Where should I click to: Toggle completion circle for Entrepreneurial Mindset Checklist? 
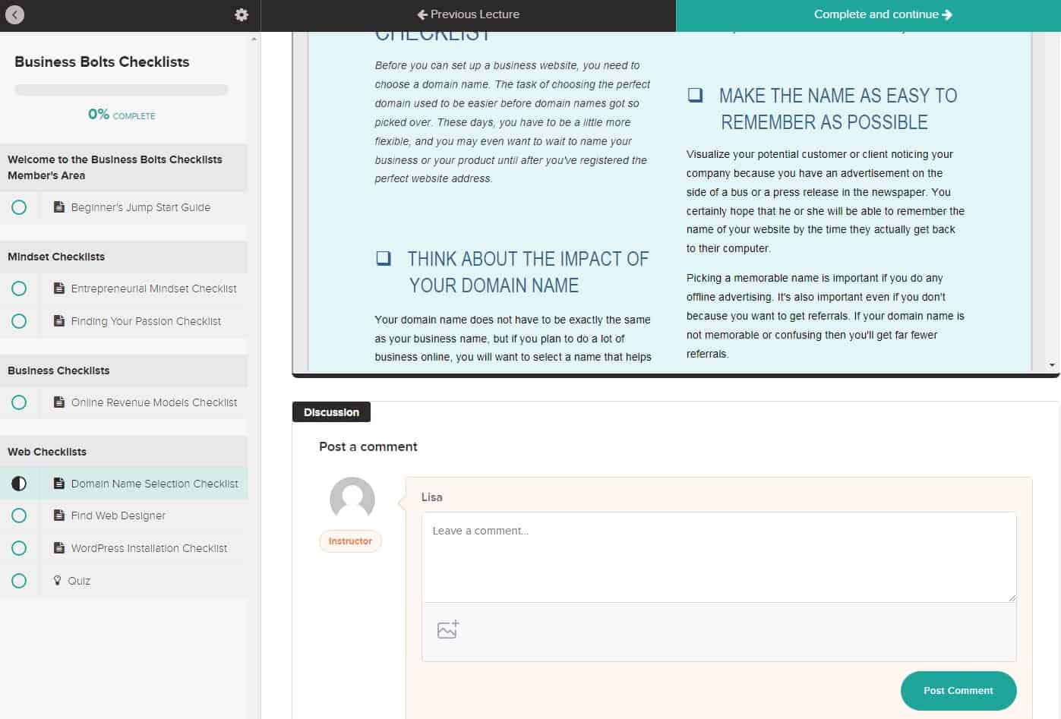coord(19,289)
